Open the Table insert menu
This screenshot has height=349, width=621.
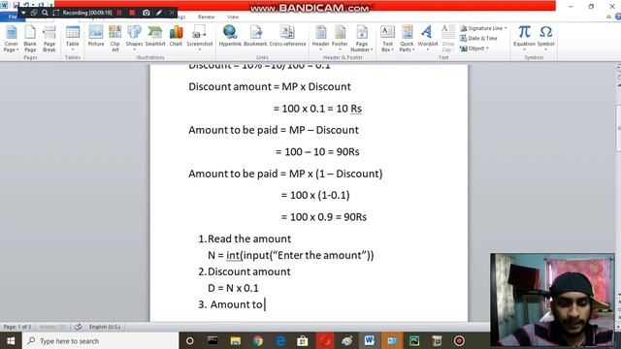coord(73,39)
